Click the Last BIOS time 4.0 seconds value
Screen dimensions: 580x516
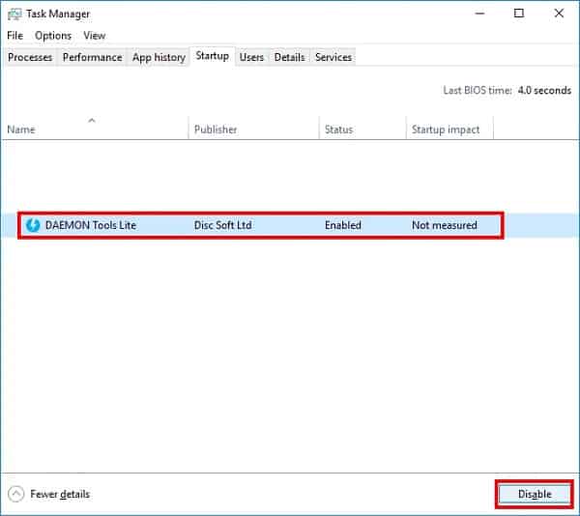[x=544, y=90]
